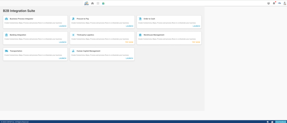Click the Transportation truck icon
This screenshot has height=123, width=287.
tap(6, 51)
